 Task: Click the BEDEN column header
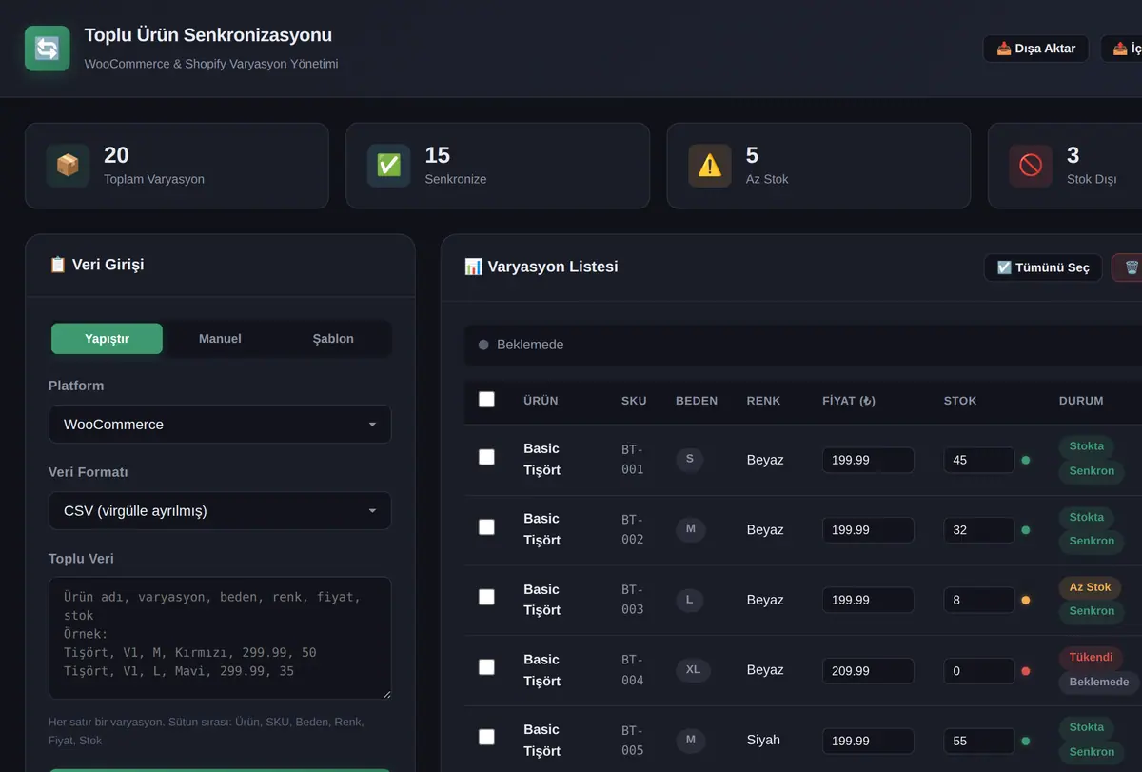pos(697,401)
